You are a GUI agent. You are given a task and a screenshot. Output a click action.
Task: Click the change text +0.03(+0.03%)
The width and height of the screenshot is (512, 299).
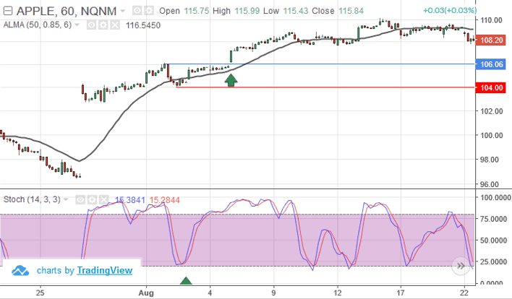coord(450,10)
